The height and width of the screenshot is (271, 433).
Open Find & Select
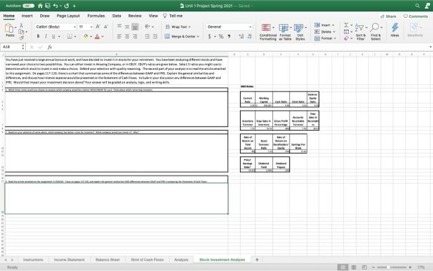tap(376, 32)
